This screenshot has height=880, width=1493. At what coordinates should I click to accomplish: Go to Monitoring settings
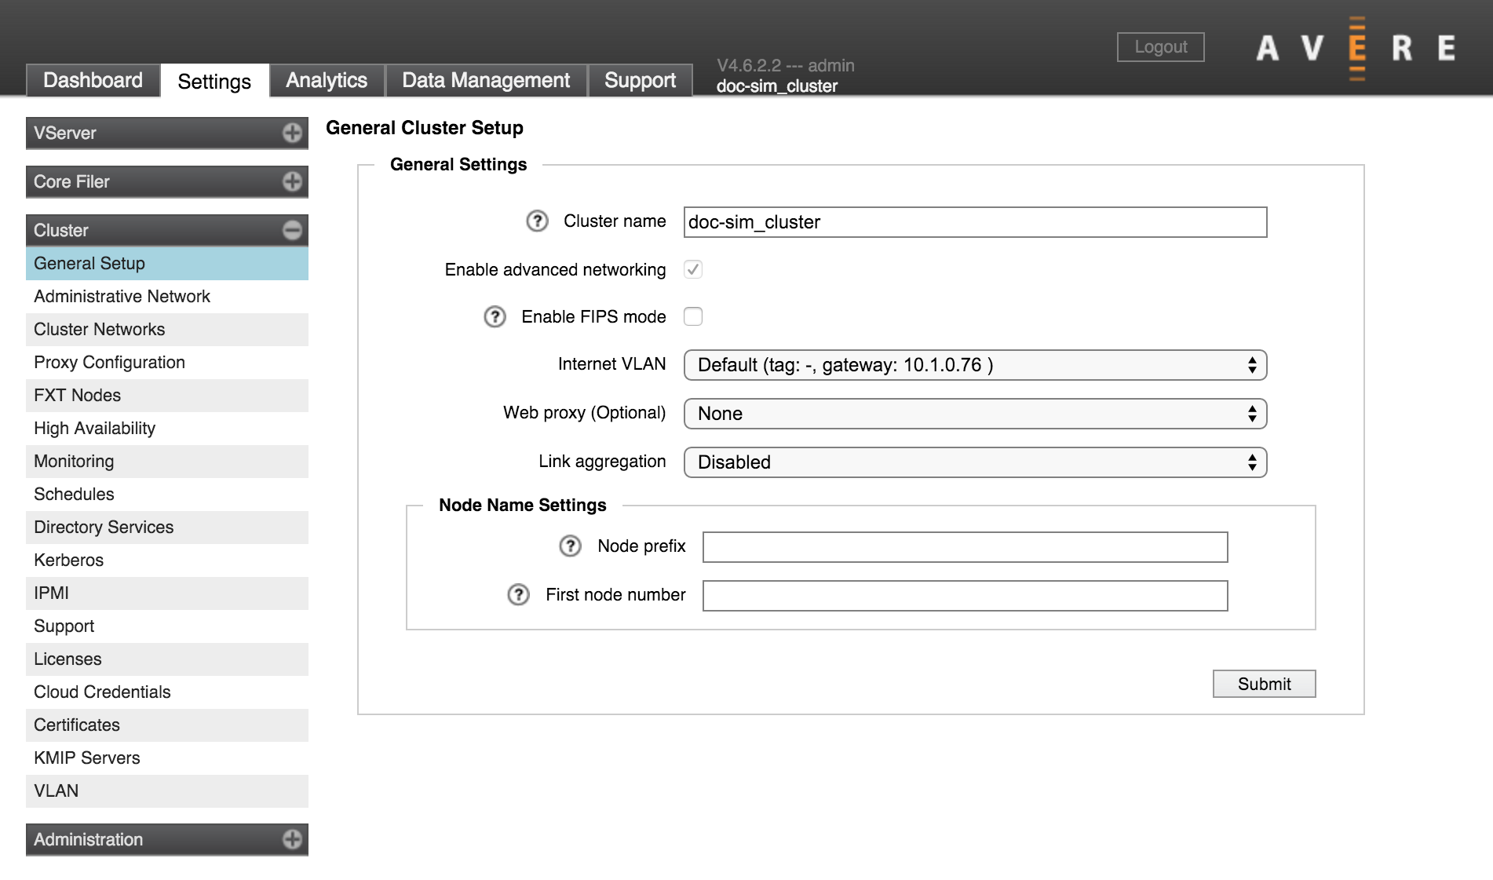point(167,462)
